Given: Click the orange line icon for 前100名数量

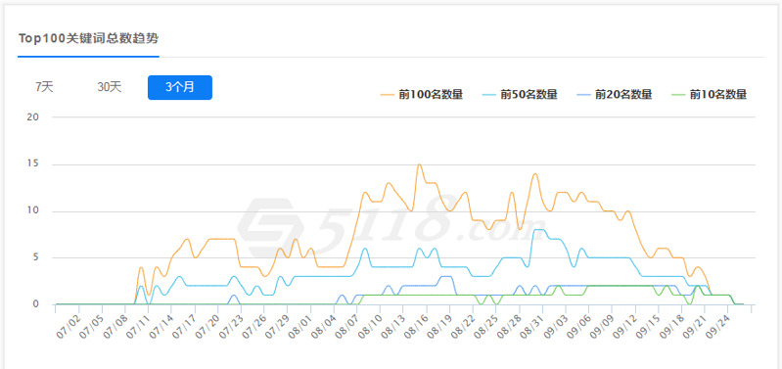Looking at the screenshot, I should pyautogui.click(x=387, y=94).
